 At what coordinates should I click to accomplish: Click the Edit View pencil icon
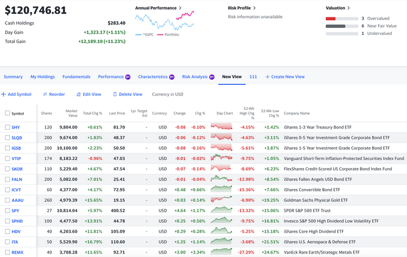pos(79,94)
